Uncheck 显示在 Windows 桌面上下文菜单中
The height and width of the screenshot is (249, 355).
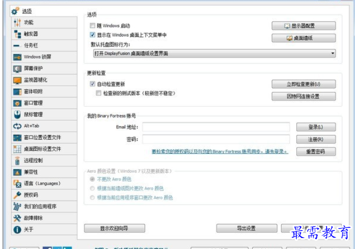pos(92,35)
